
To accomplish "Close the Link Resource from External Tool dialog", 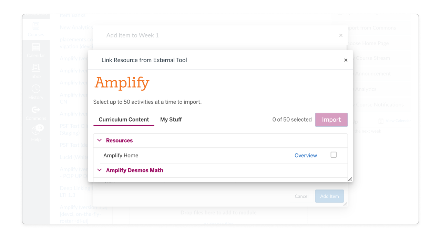I will click(346, 60).
